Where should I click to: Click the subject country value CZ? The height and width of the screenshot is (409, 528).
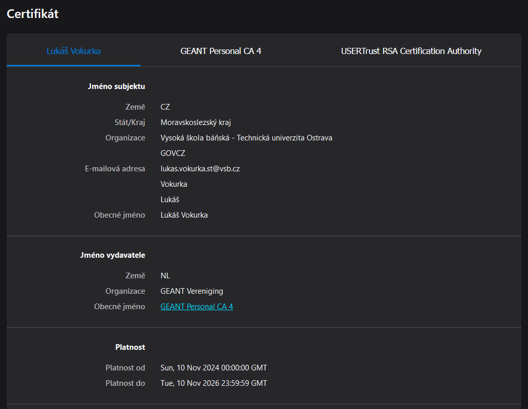point(165,106)
